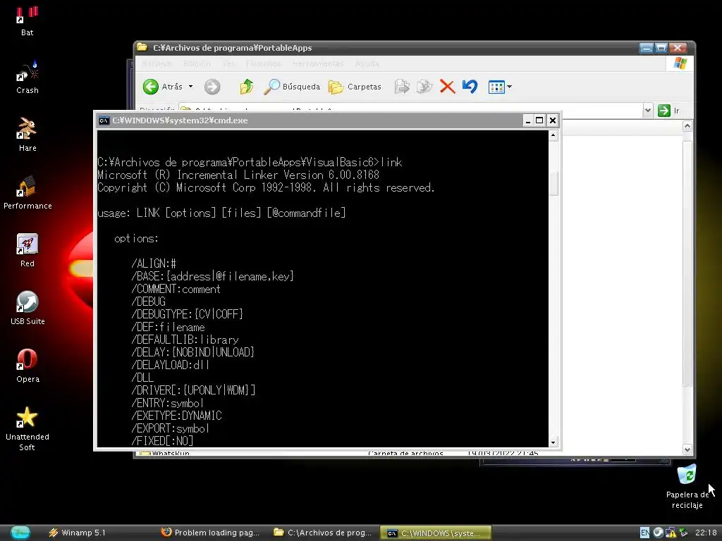Click the Move To toolbar icon
The image size is (722, 541).
(402, 87)
